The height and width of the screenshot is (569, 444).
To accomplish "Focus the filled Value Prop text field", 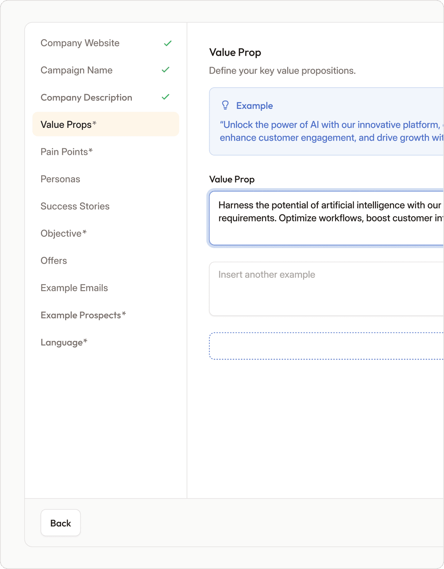I will tap(326, 218).
